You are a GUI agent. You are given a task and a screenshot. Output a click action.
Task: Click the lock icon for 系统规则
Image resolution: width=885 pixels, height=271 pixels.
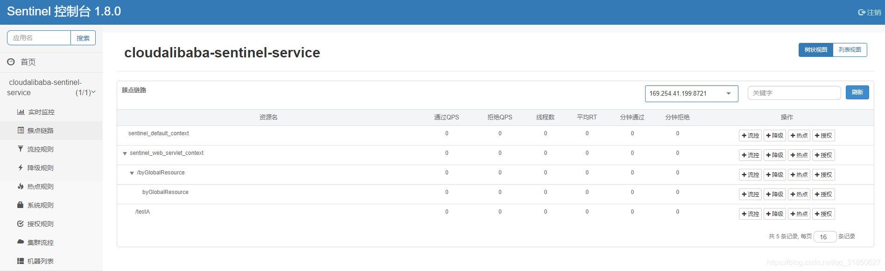21,205
